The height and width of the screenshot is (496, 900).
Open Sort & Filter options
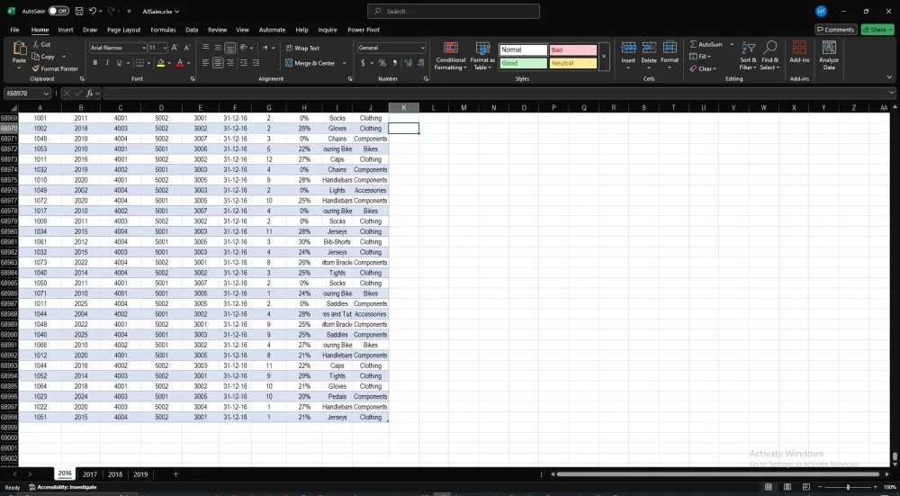pyautogui.click(x=748, y=55)
